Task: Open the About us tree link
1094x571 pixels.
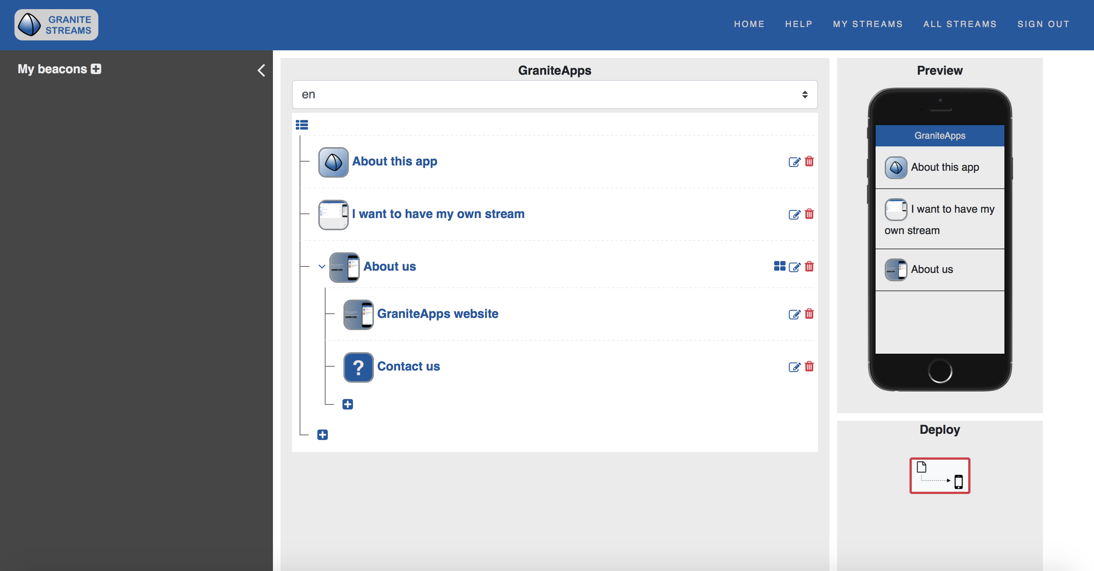Action: point(390,266)
